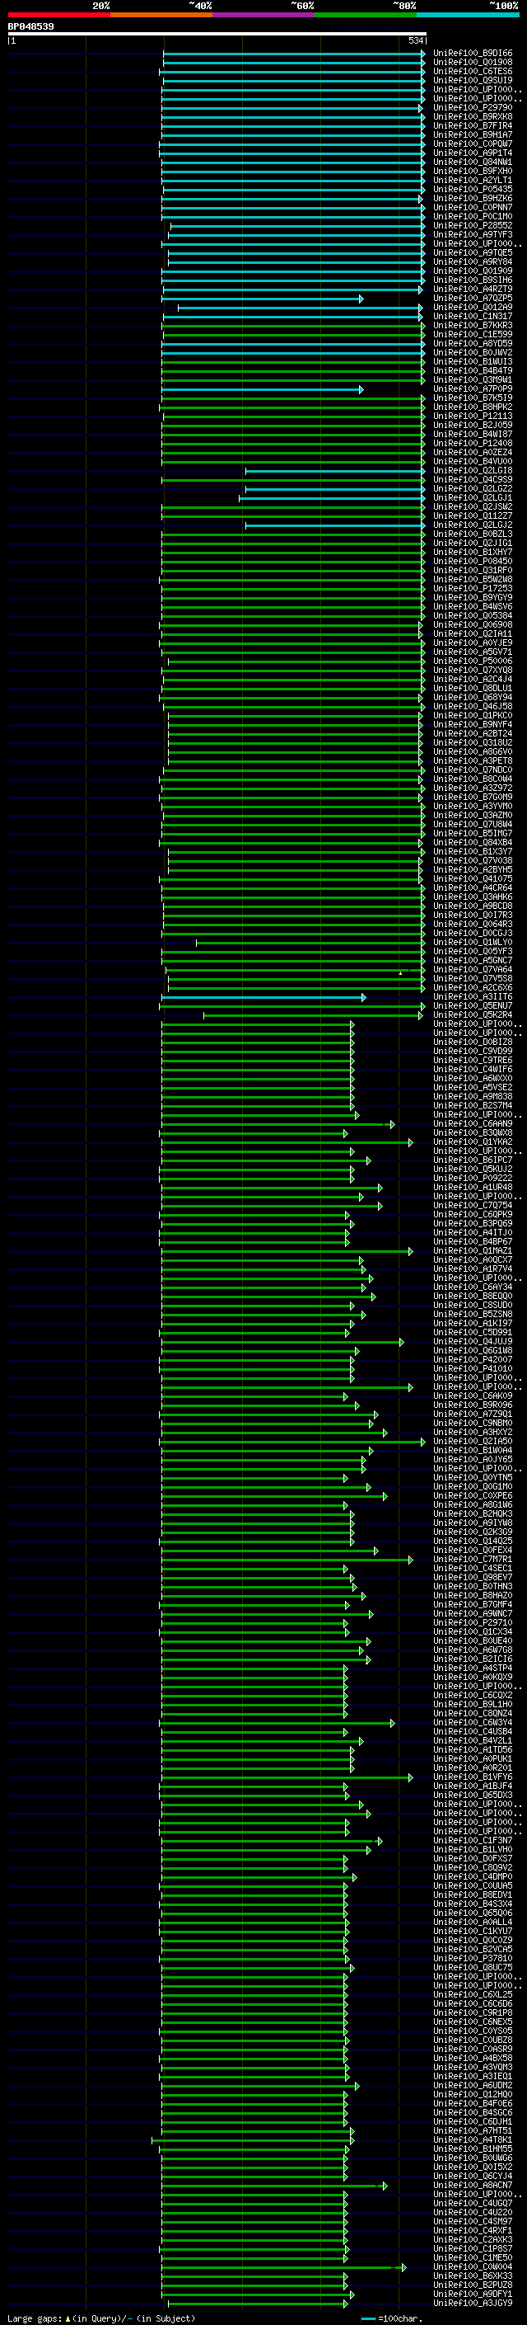Viewport: 527px width, 2325px height.
Task: Open hit UniRef100_P12408
Action: tap(473, 443)
